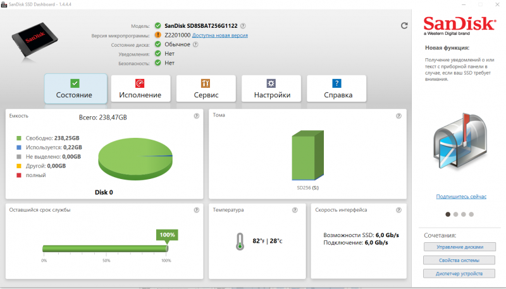The height and width of the screenshot is (289, 506).
Task: Minimize the SanDisk SSD Dashboard window
Action: pyautogui.click(x=464, y=4)
